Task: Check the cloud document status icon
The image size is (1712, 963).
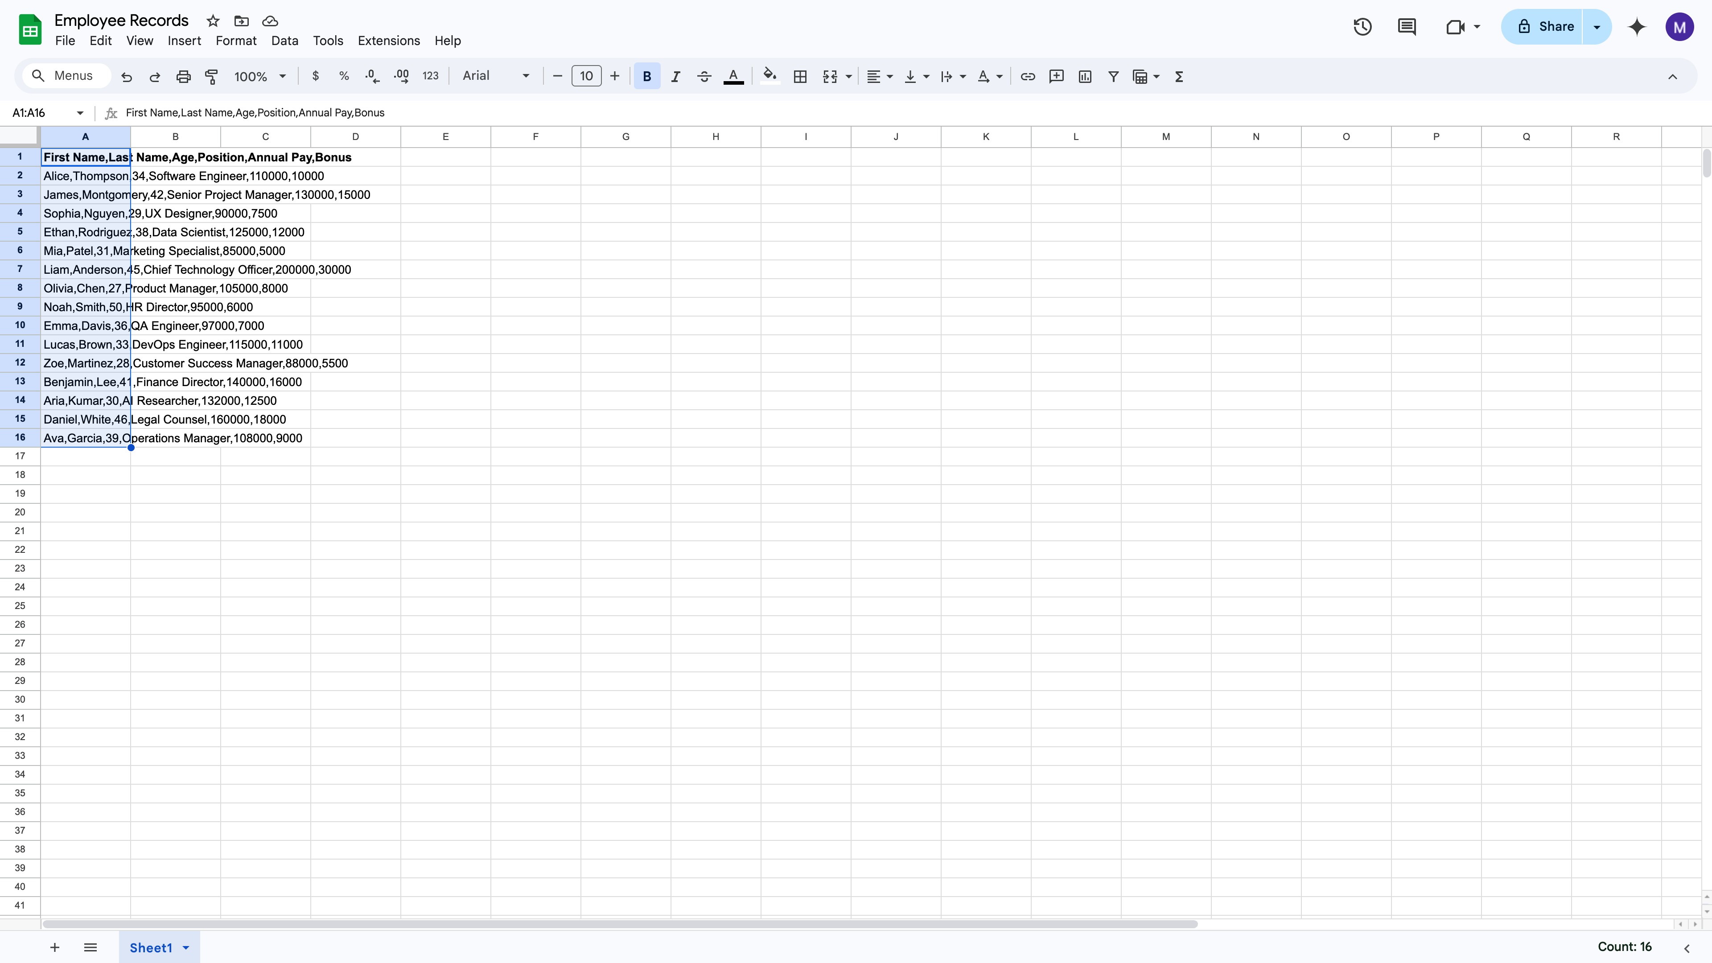Action: 270,21
